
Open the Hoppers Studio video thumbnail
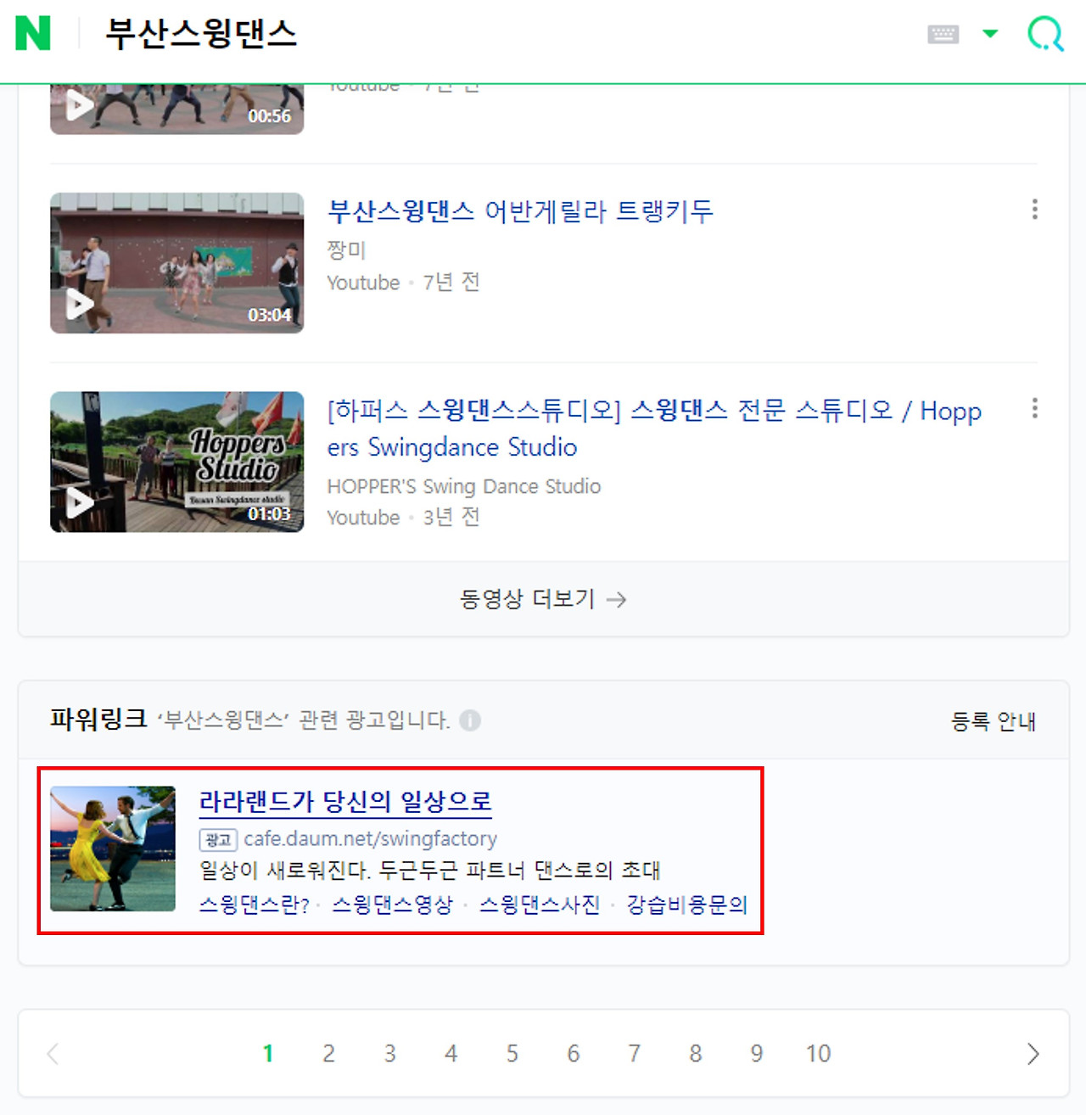click(x=176, y=462)
